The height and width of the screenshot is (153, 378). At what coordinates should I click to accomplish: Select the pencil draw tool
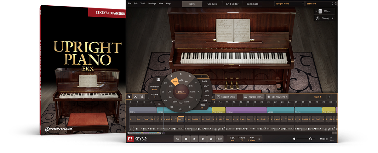pos(135,97)
